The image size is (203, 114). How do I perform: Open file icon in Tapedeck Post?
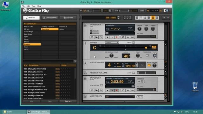click(96, 90)
